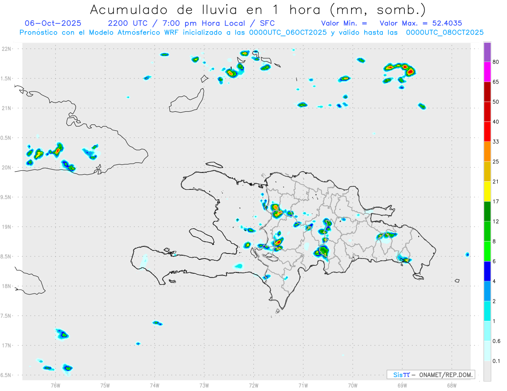Click the legend value '33'
The image size is (507, 391).
496,142
